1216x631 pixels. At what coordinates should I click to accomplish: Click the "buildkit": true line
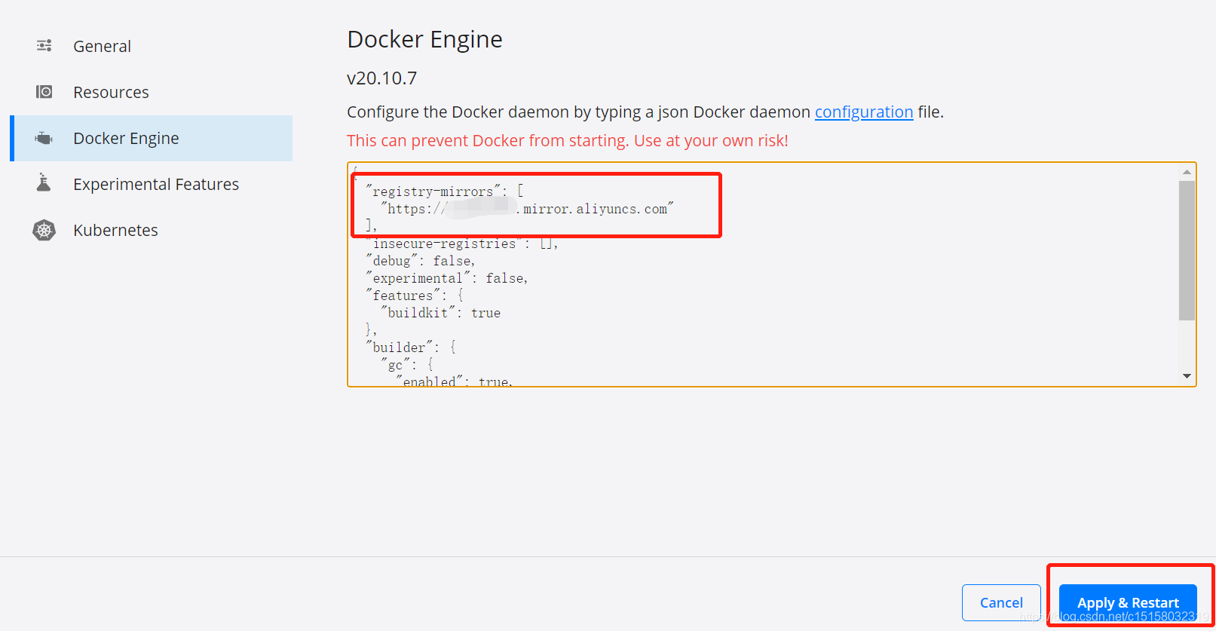coord(441,313)
